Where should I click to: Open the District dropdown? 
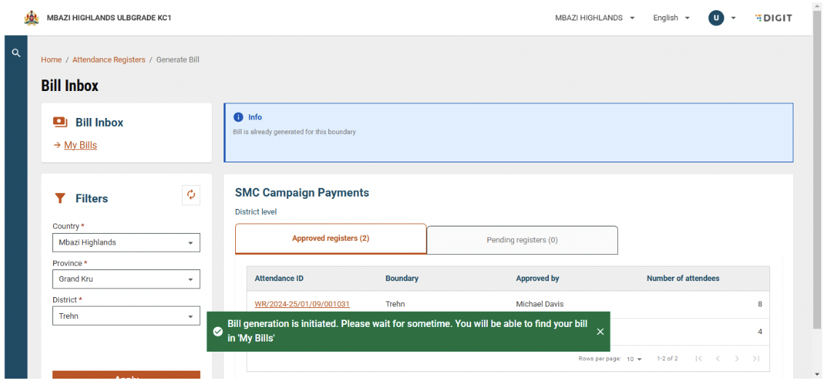[x=126, y=316]
